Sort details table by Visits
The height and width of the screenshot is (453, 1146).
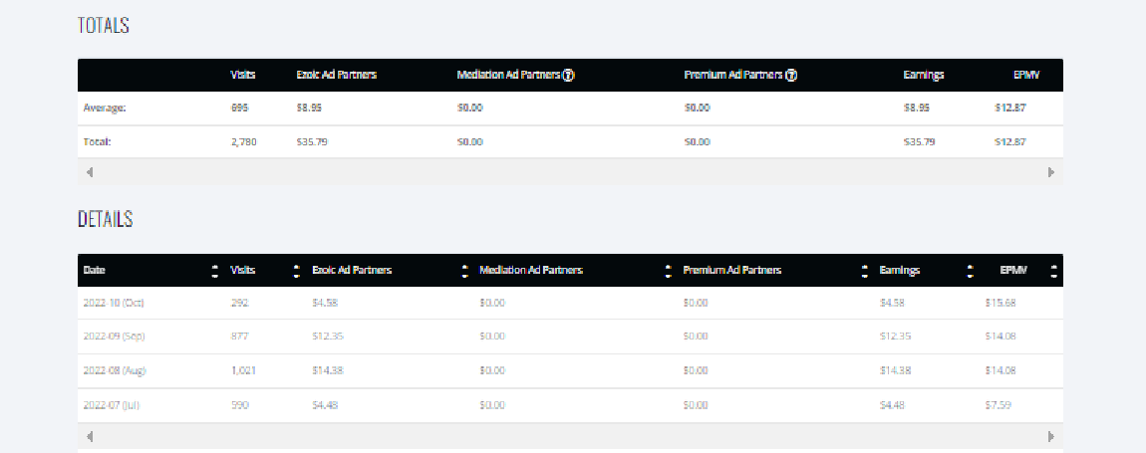(297, 271)
